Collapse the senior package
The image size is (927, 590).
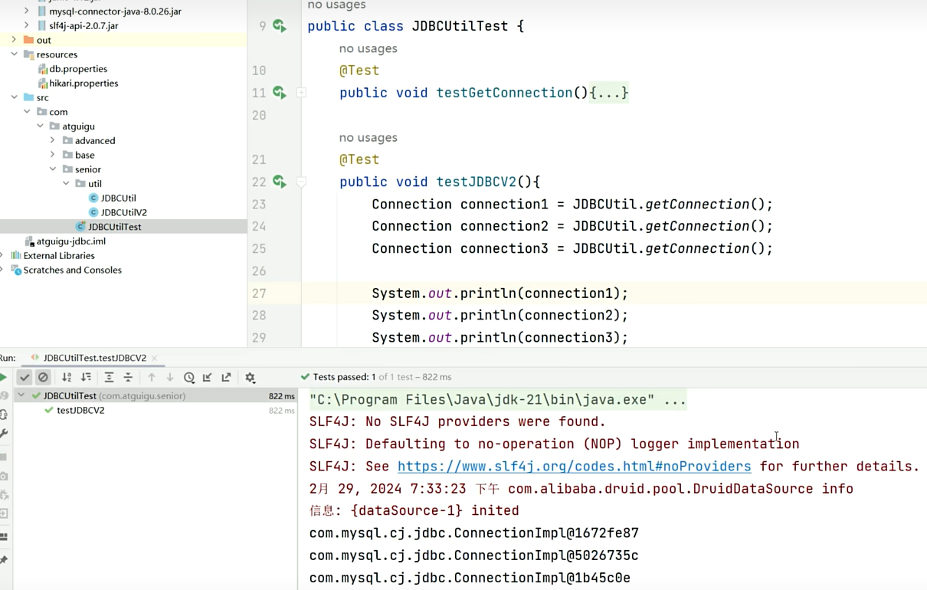coord(53,169)
